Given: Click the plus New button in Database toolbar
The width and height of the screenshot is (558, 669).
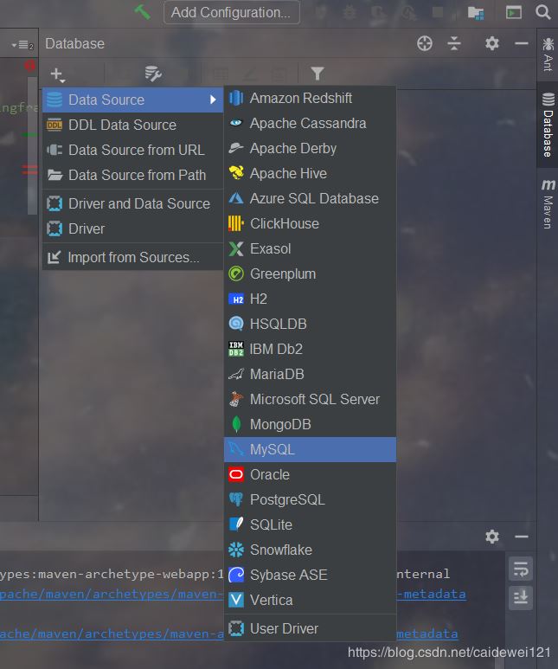Looking at the screenshot, I should (x=57, y=74).
